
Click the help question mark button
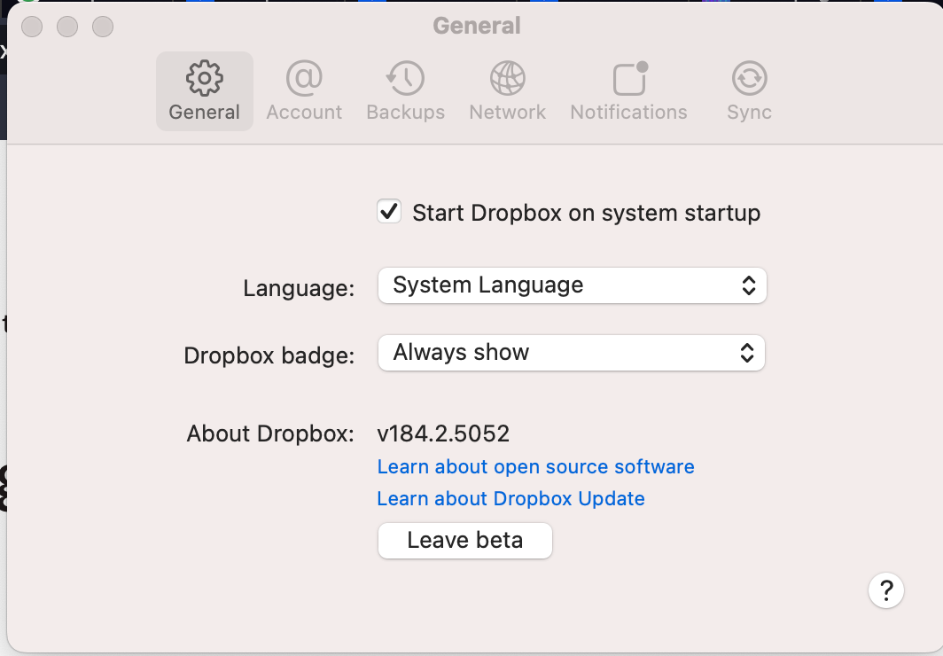point(886,590)
